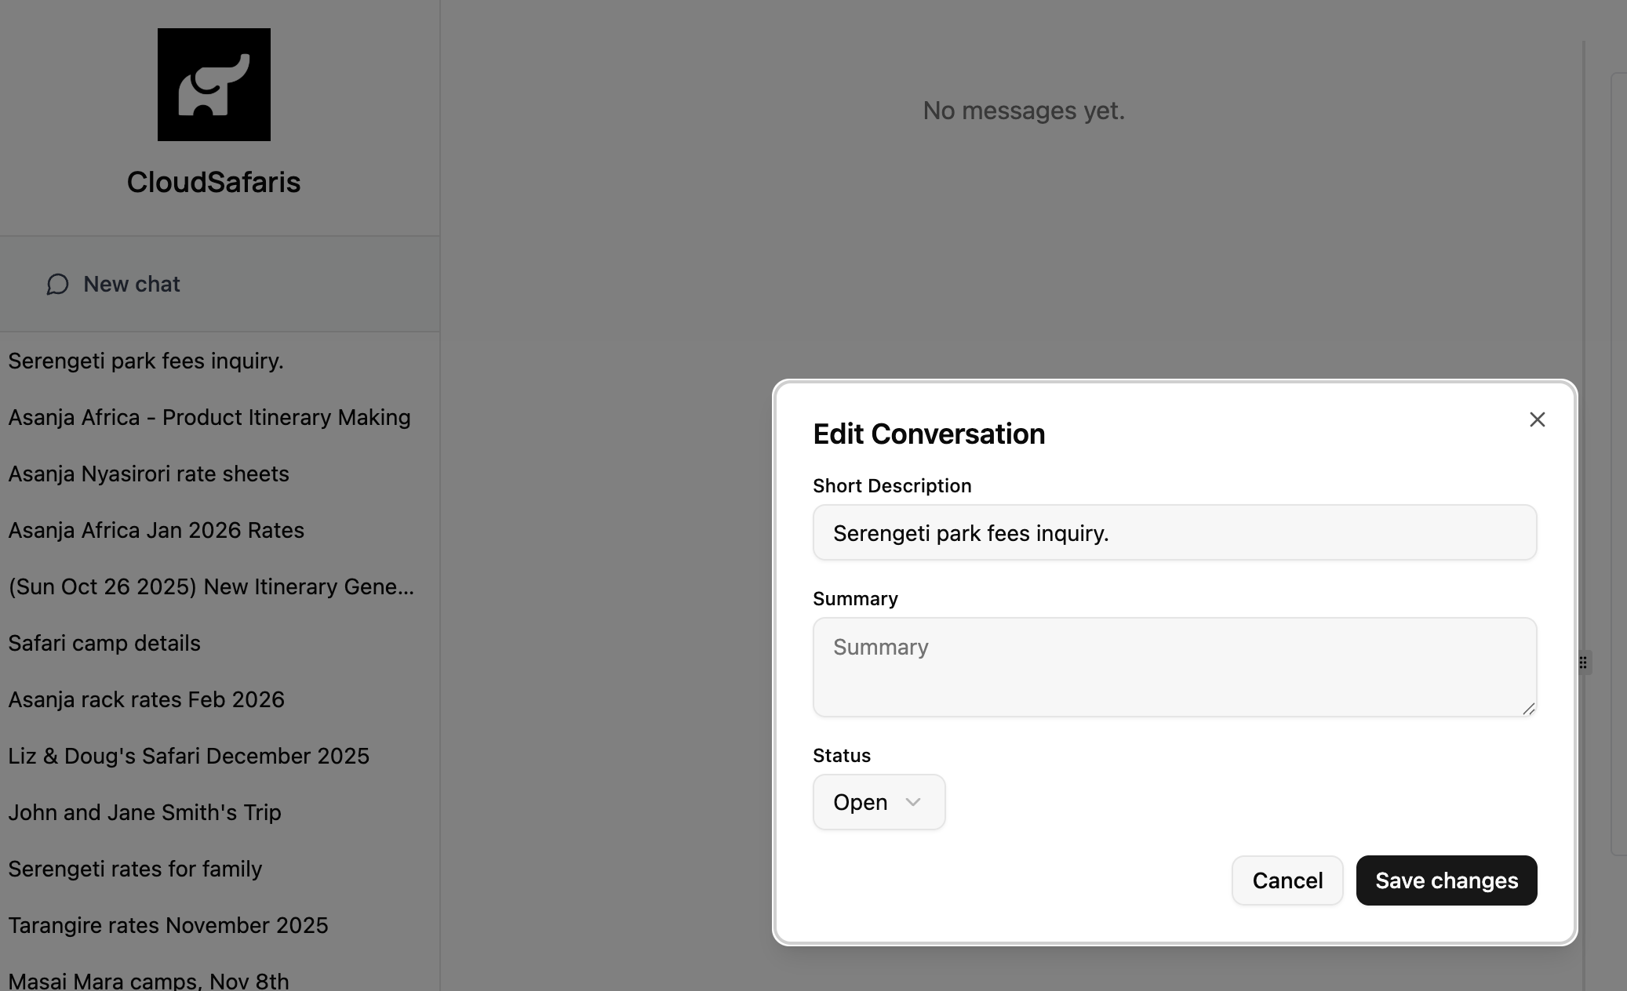Close the Edit Conversation dialog

[1537, 419]
